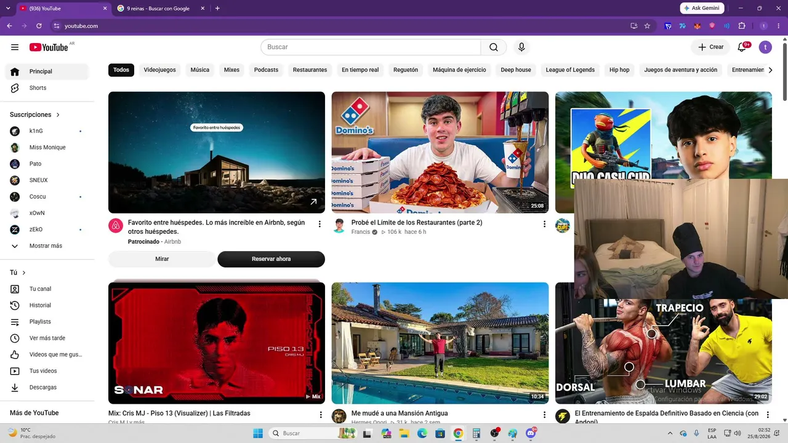Open new browser tab
The height and width of the screenshot is (443, 788).
click(217, 9)
